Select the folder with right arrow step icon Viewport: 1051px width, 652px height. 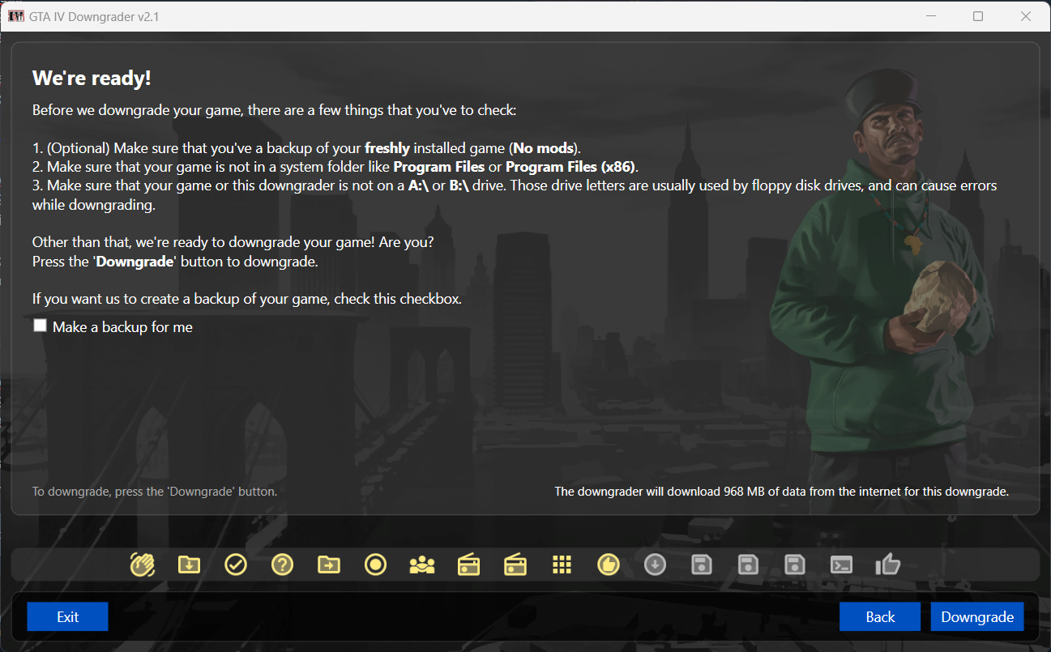click(329, 565)
